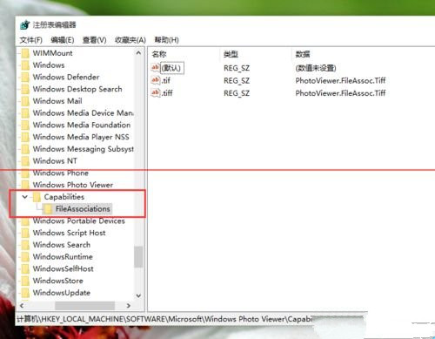Click the Windows Media Player NSS folder icon
Image resolution: width=435 pixels, height=339 pixels.
tap(25, 137)
